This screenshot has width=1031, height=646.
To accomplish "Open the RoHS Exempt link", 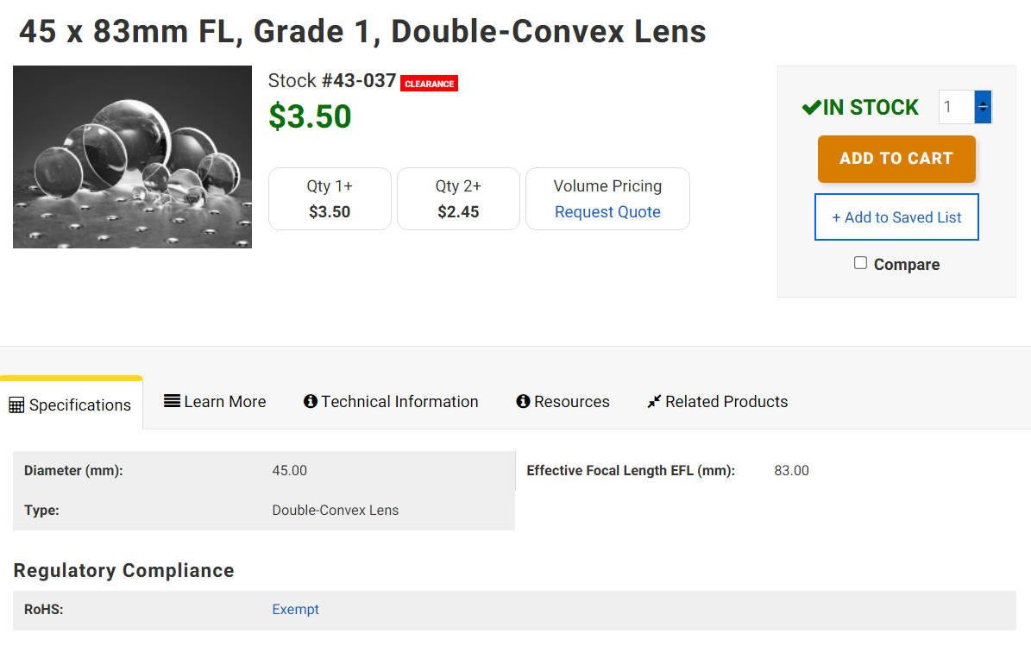I will point(295,610).
